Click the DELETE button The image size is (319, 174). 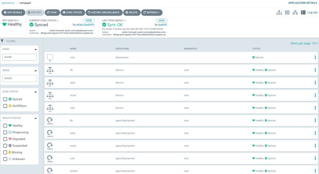click(132, 12)
